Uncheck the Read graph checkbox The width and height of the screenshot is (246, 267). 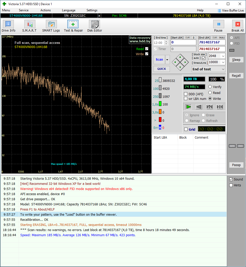[147, 49]
